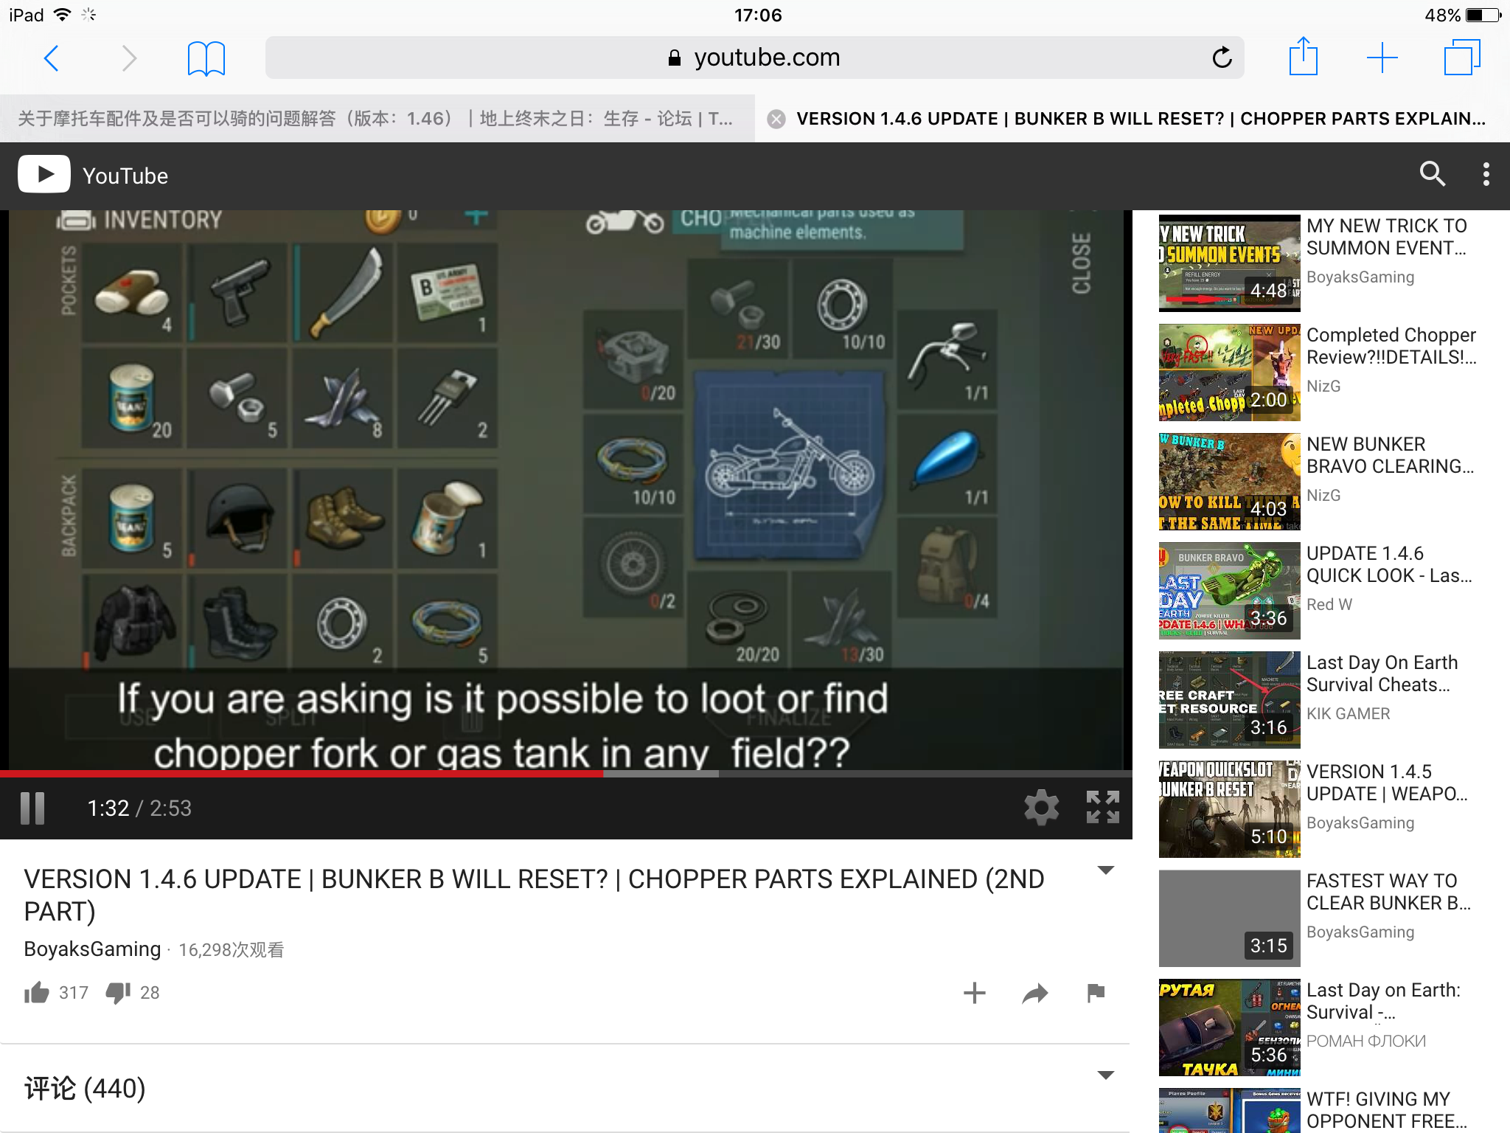This screenshot has width=1510, height=1133.
Task: Pause the video playback
Action: click(x=32, y=808)
